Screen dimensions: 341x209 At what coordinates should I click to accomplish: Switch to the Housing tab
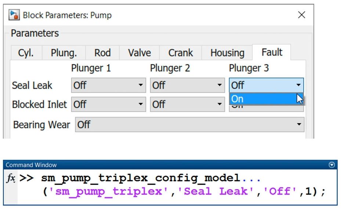click(x=227, y=53)
